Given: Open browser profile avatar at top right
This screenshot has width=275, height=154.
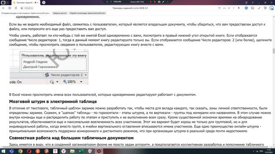Looking at the screenshot, I should [x=272, y=8].
